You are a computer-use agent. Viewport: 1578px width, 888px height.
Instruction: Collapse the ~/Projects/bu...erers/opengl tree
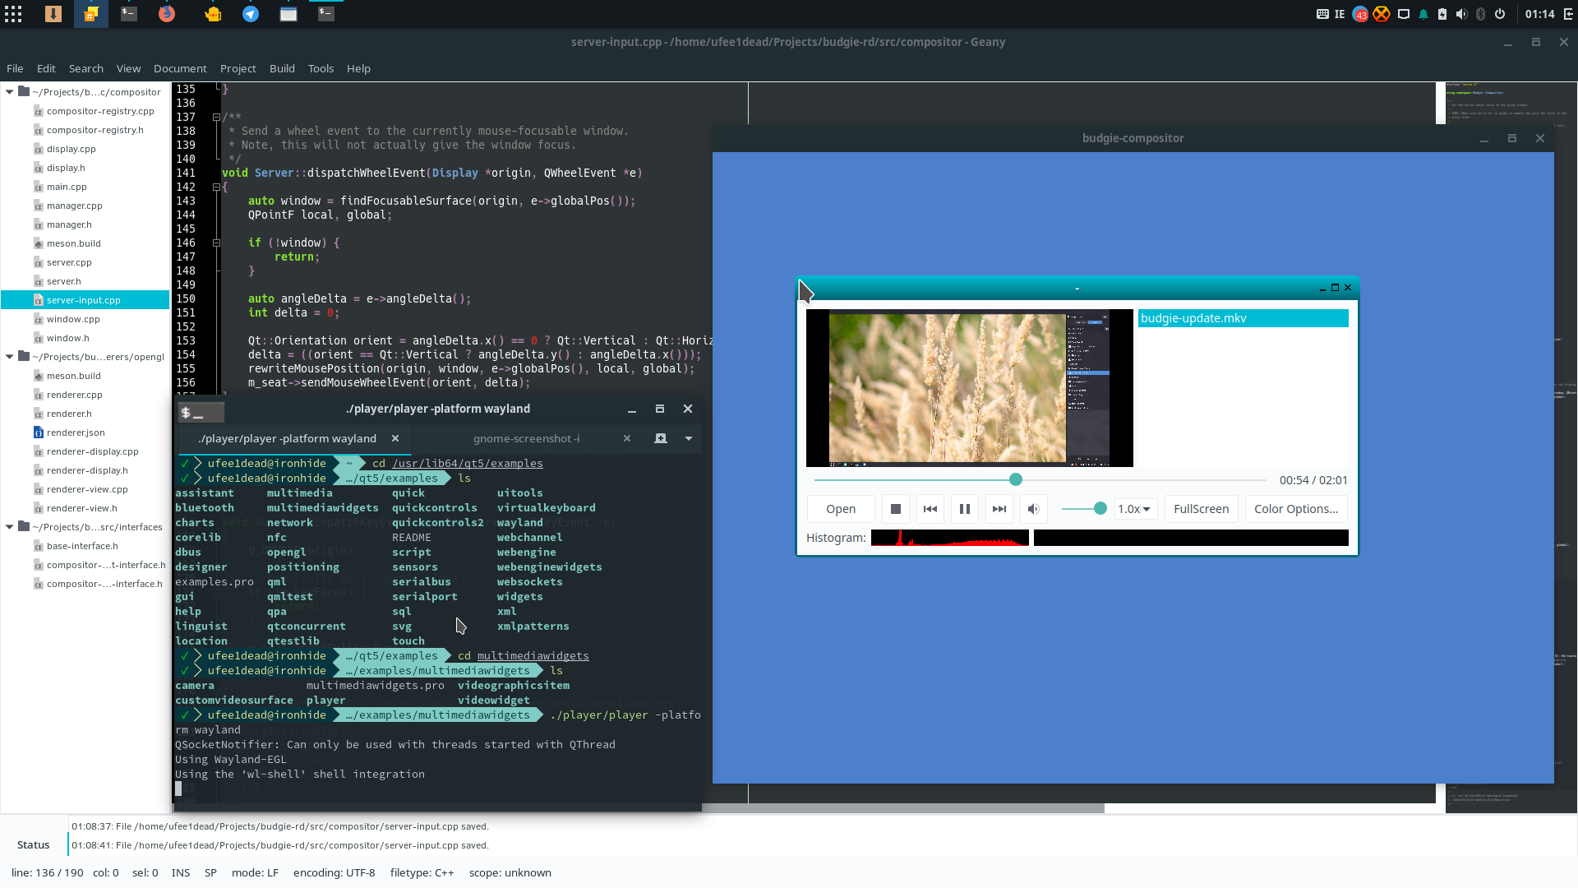point(9,357)
